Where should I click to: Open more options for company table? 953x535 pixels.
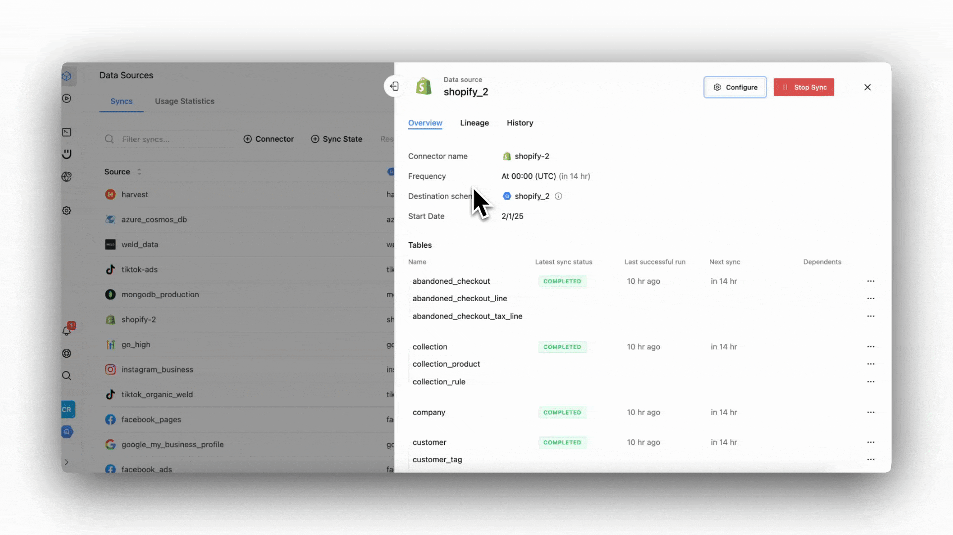[x=870, y=412]
